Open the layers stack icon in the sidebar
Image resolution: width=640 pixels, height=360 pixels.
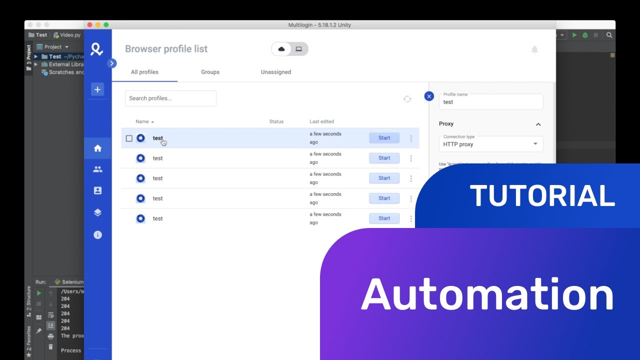[97, 212]
